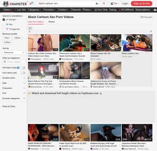Screen dimensions: 157x151
Task: Open the Ebony Cartoon Sex 3D Animated thumbnail
Action: pos(106,43)
